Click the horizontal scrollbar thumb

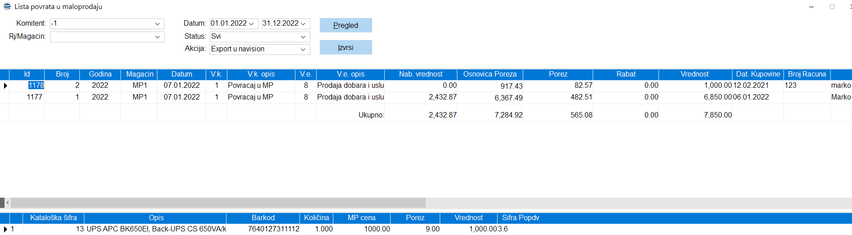(x=216, y=203)
